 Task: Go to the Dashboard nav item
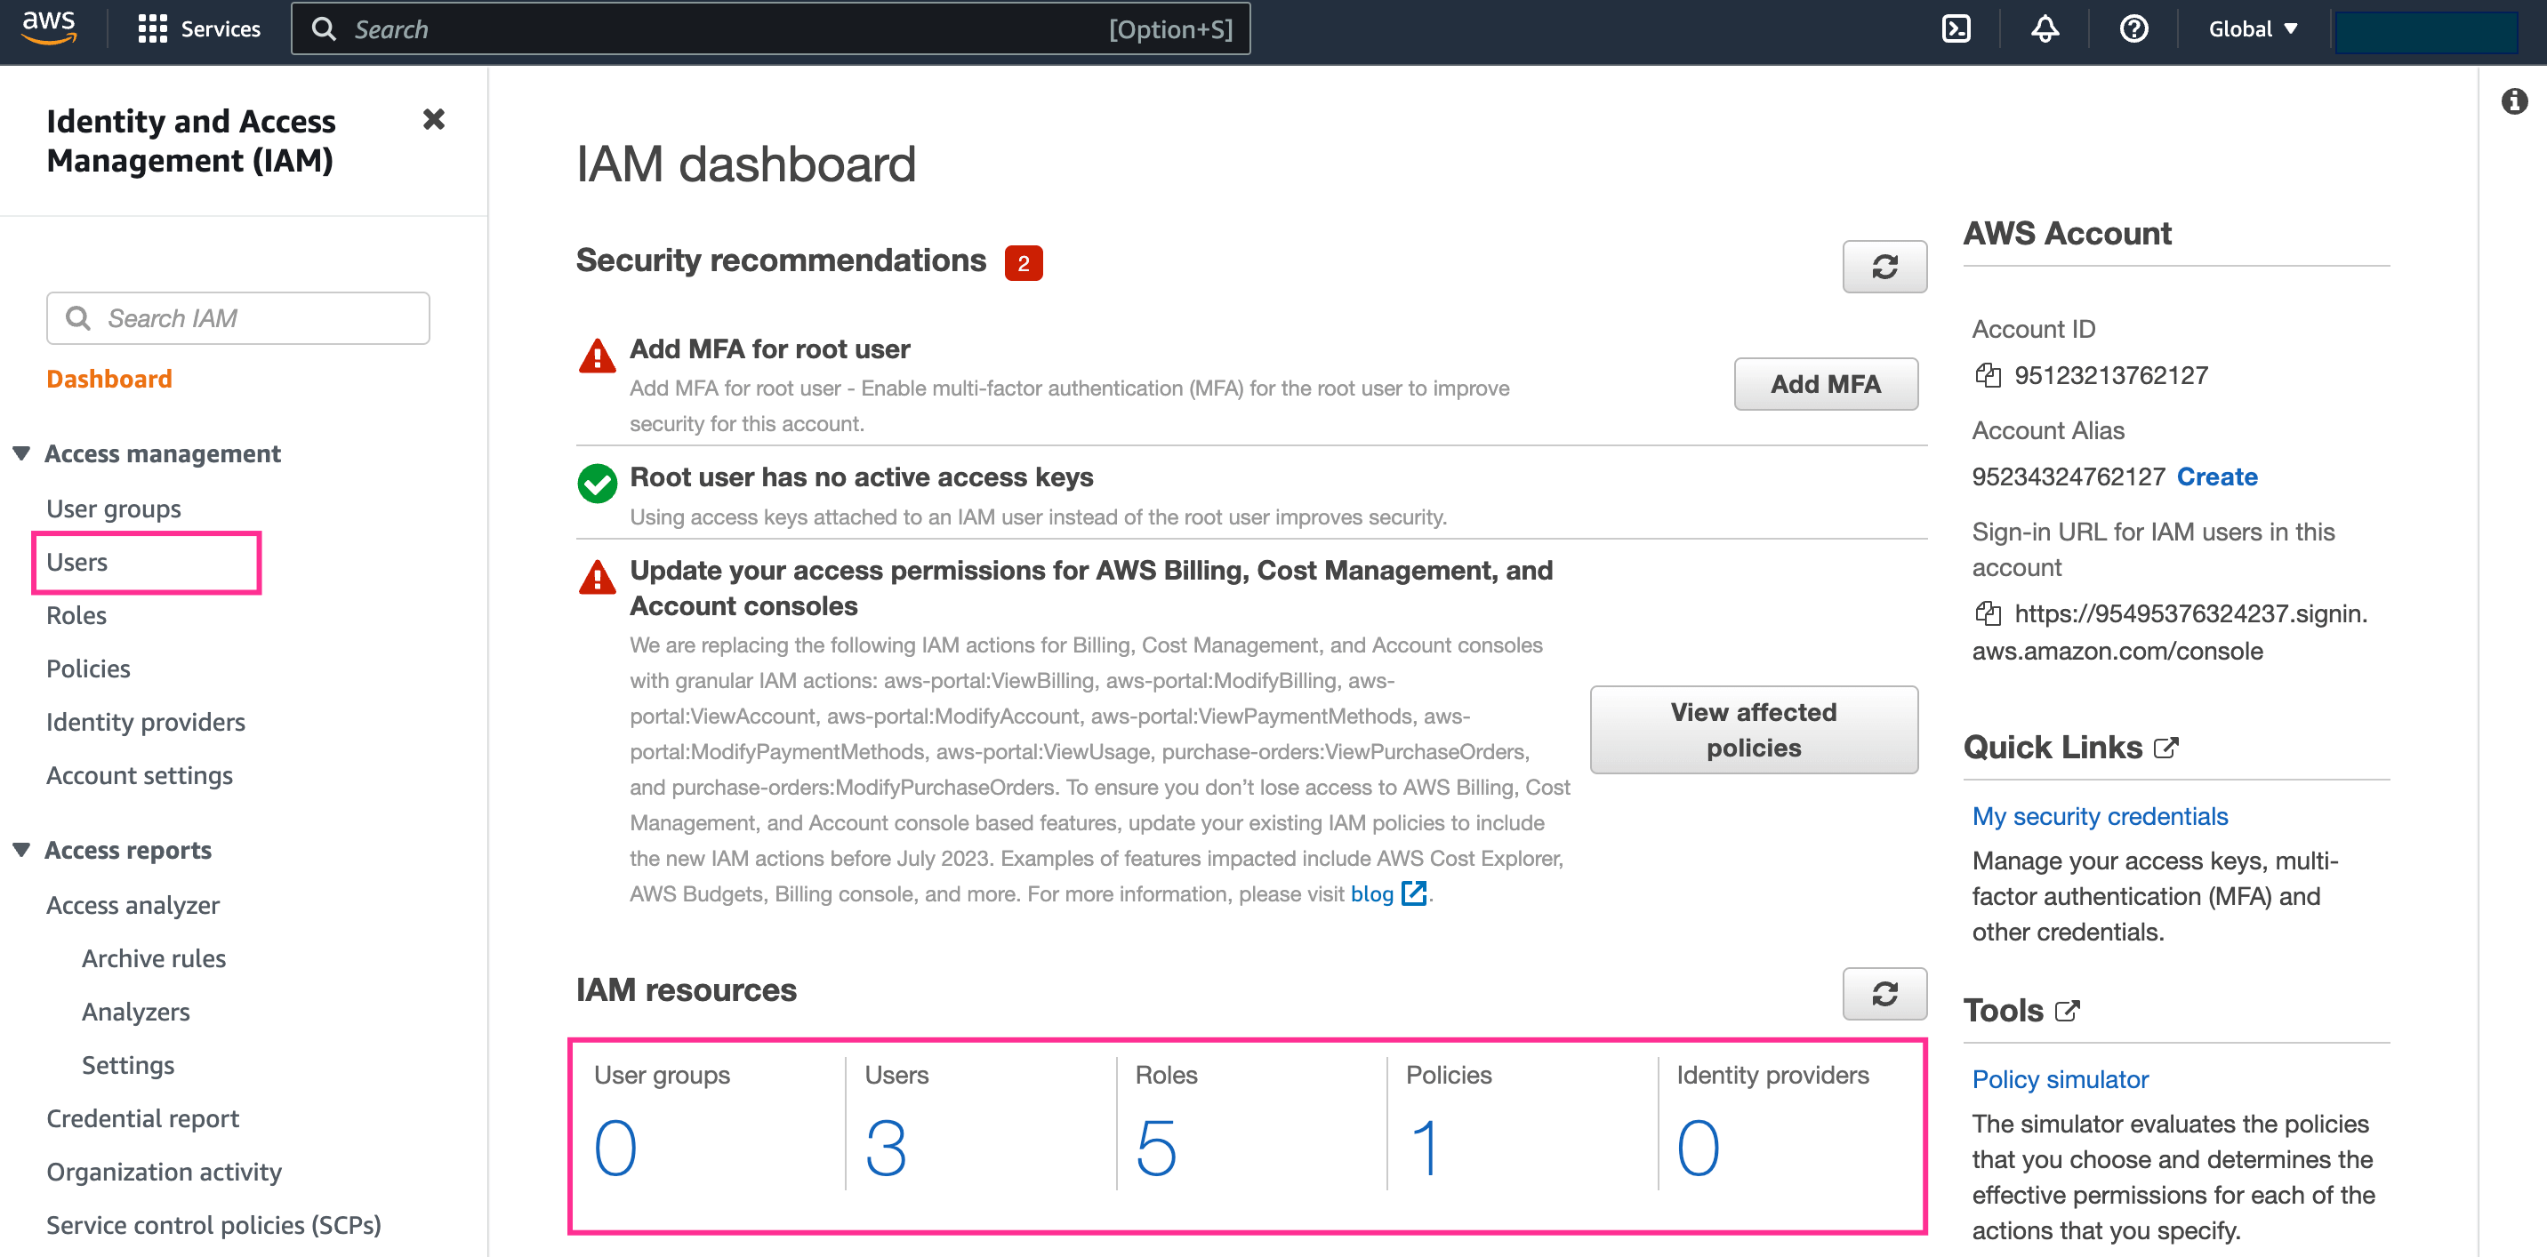click(x=108, y=379)
